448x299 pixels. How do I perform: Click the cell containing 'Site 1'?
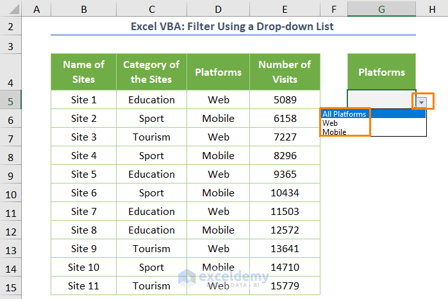tap(84, 100)
